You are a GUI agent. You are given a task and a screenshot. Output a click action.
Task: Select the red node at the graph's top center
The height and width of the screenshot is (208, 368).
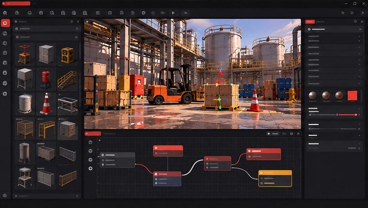[x=168, y=151]
